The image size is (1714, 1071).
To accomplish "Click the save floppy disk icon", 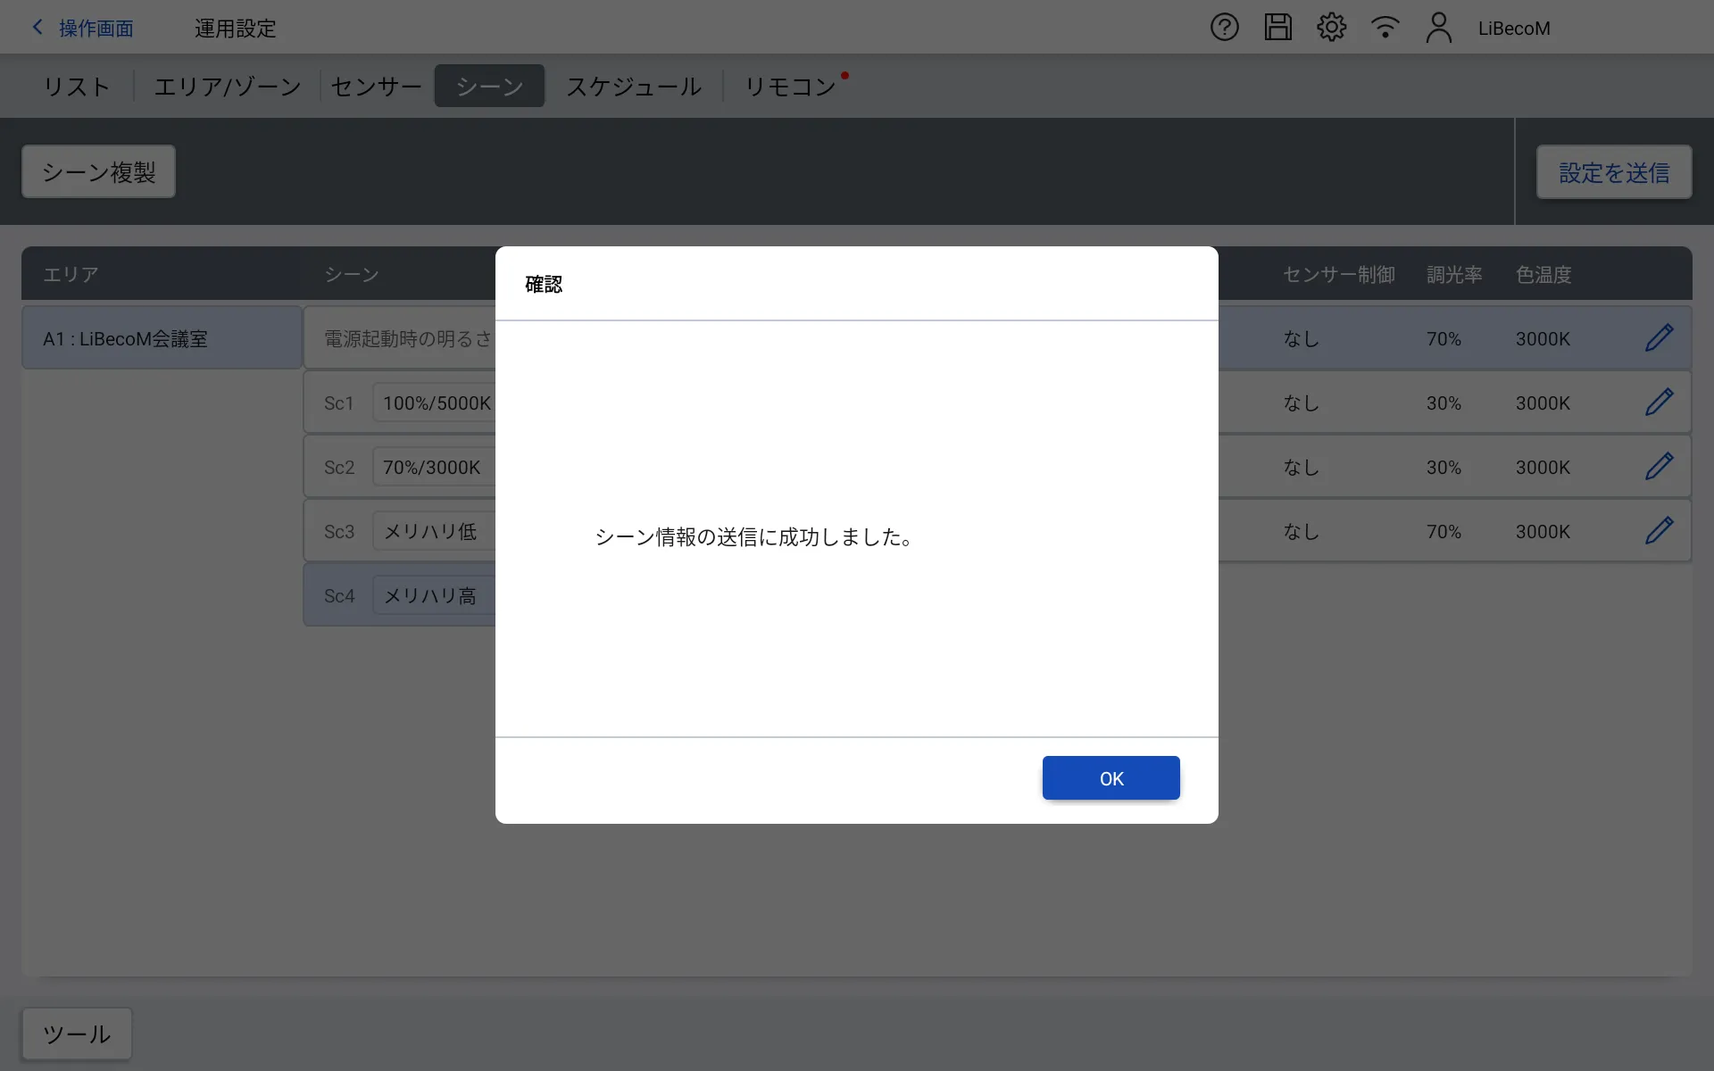I will [1277, 28].
